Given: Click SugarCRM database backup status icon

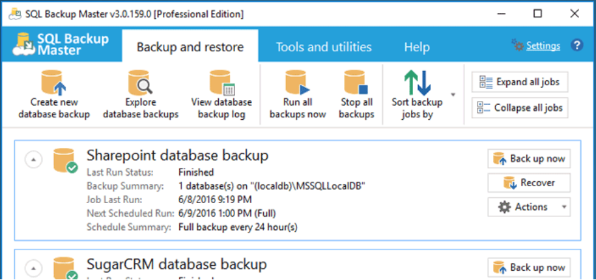Looking at the screenshot, I should (65, 268).
